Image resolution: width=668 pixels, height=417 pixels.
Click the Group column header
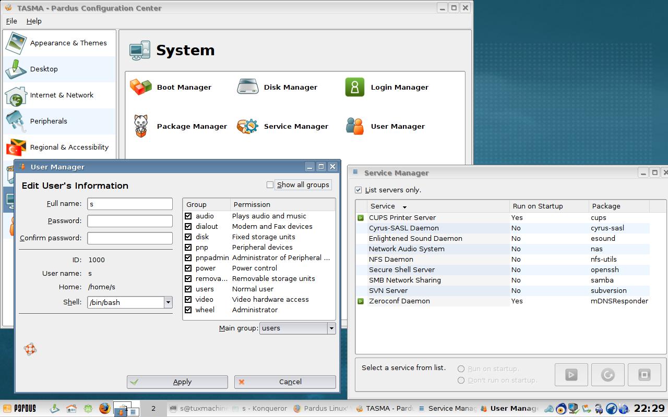207,205
